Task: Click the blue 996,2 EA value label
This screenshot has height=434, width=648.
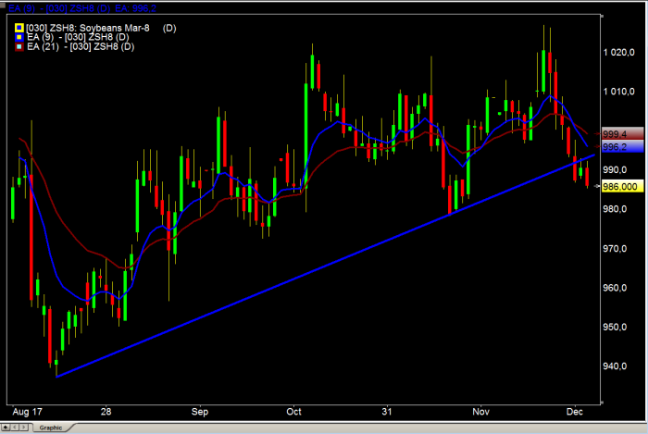Action: [616, 146]
